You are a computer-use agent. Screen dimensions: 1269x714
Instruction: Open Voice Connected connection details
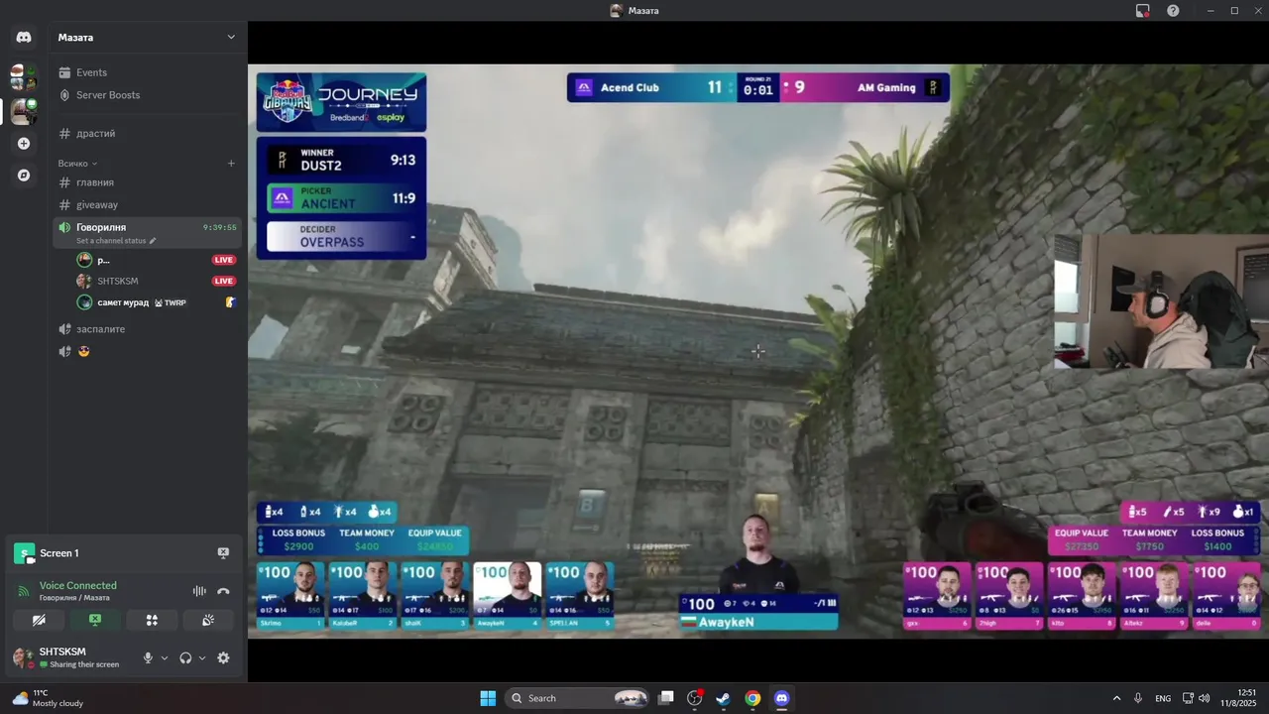(x=78, y=585)
